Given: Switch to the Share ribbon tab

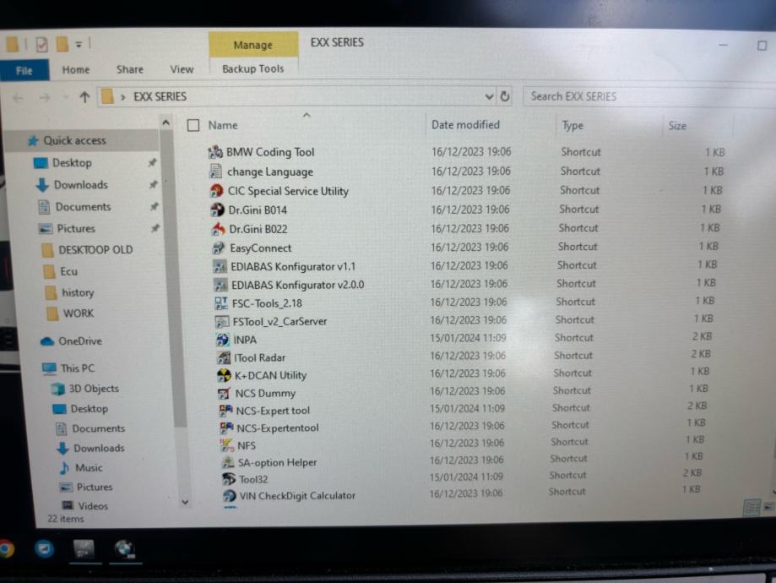Looking at the screenshot, I should point(130,69).
